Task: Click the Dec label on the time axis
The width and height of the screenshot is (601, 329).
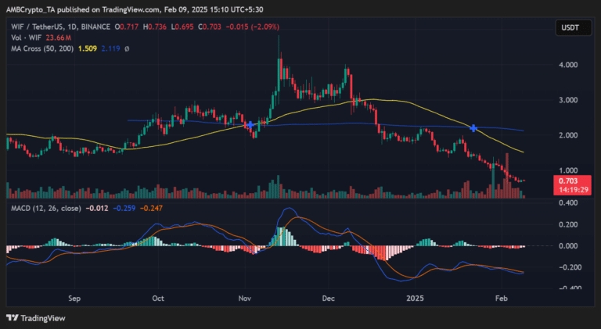Action: coord(329,298)
